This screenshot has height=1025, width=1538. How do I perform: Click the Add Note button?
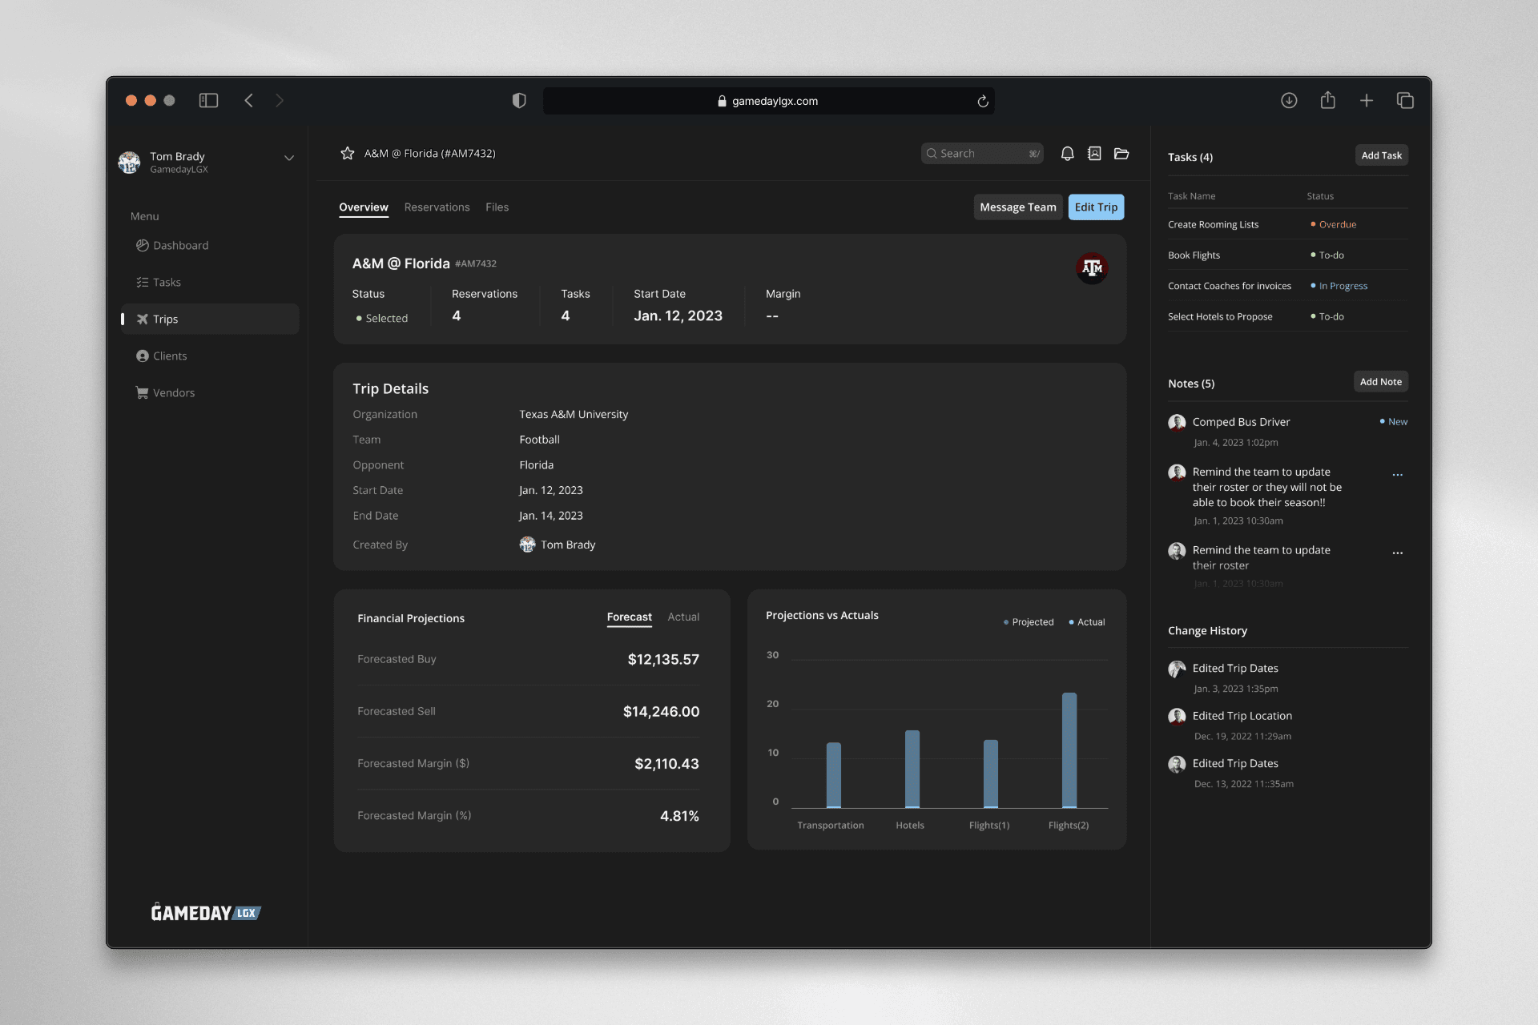tap(1381, 382)
